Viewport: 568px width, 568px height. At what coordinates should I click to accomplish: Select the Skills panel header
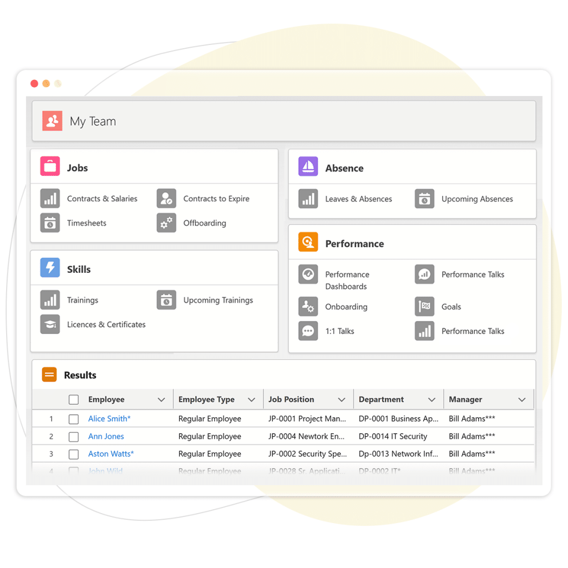(x=78, y=269)
